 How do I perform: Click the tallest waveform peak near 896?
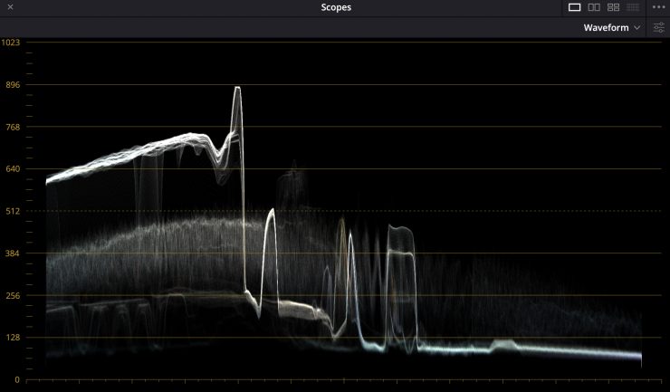click(x=237, y=91)
